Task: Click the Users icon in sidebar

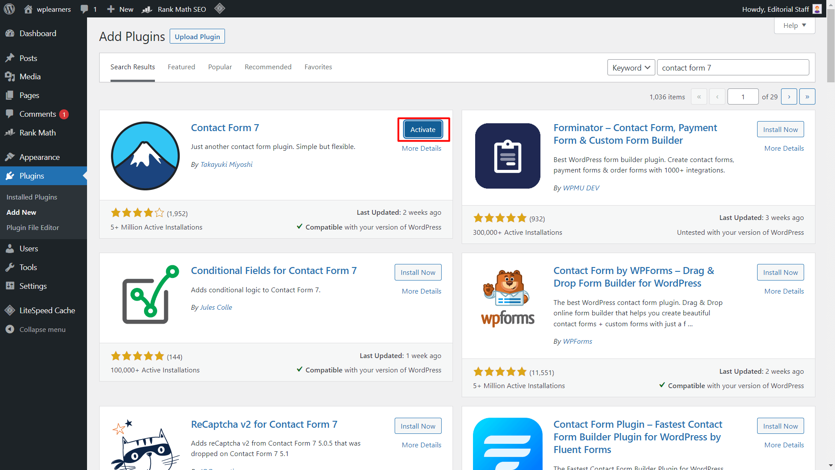Action: pyautogui.click(x=10, y=249)
